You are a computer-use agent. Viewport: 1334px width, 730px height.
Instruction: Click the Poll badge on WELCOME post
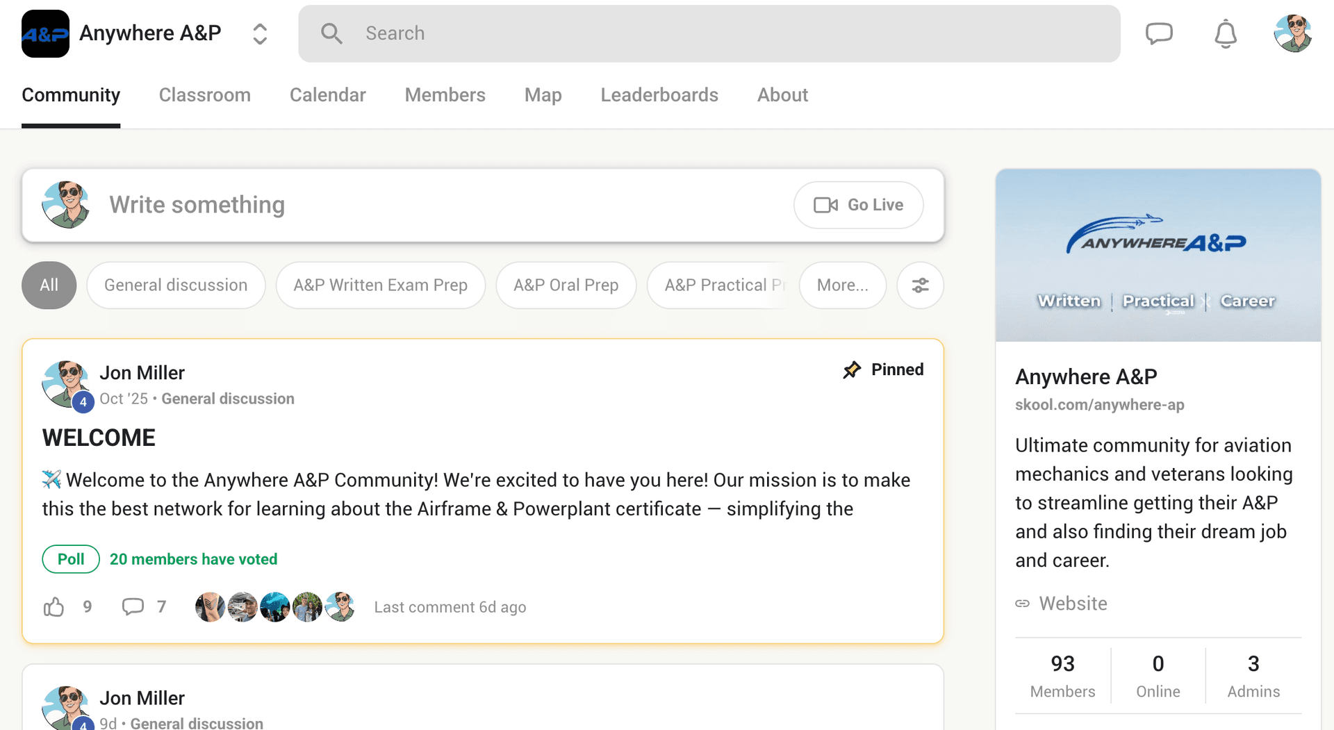tap(71, 559)
